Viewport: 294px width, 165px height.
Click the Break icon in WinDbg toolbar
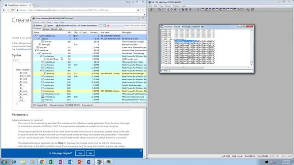tap(178, 10)
